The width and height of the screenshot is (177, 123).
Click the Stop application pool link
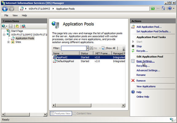click(x=139, y=46)
